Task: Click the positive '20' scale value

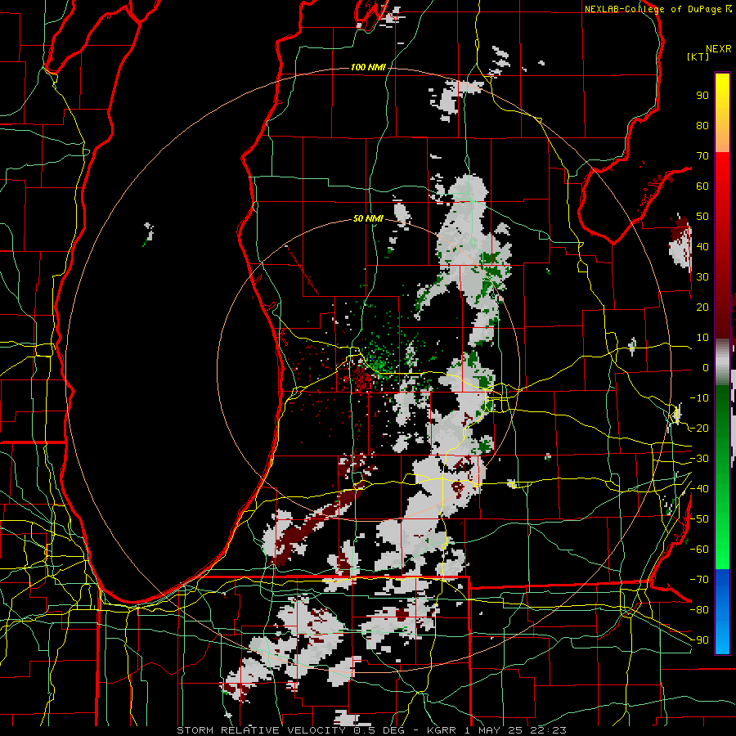Action: (702, 307)
